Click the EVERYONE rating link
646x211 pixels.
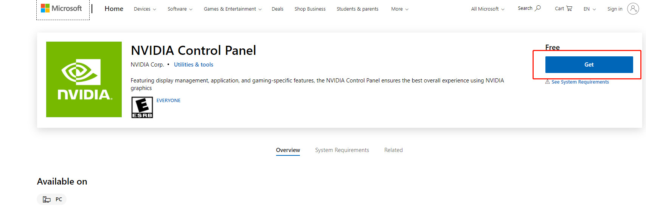(168, 101)
